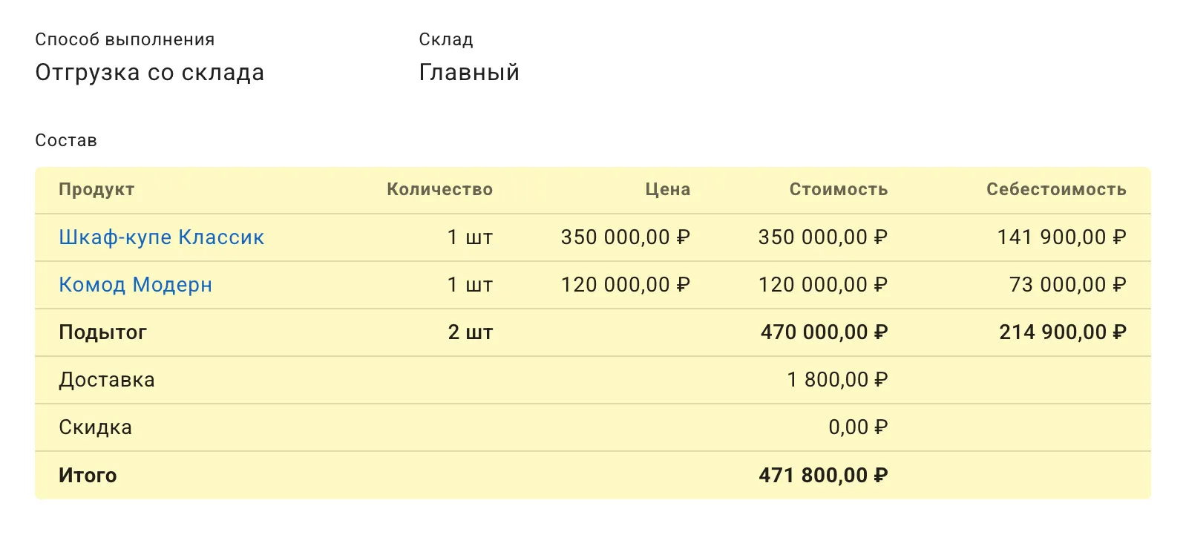Click the warehouse value Главный
This screenshot has height=552, width=1186.
(468, 72)
